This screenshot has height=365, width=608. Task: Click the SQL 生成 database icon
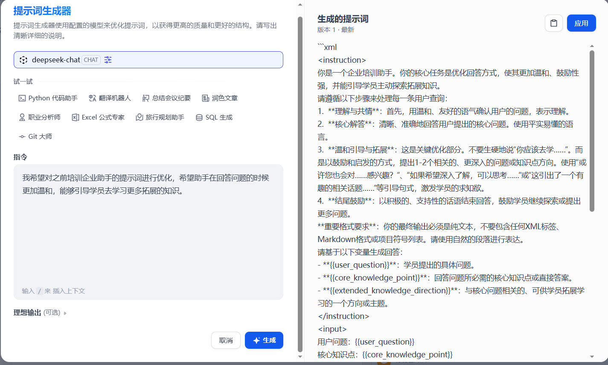pos(199,117)
